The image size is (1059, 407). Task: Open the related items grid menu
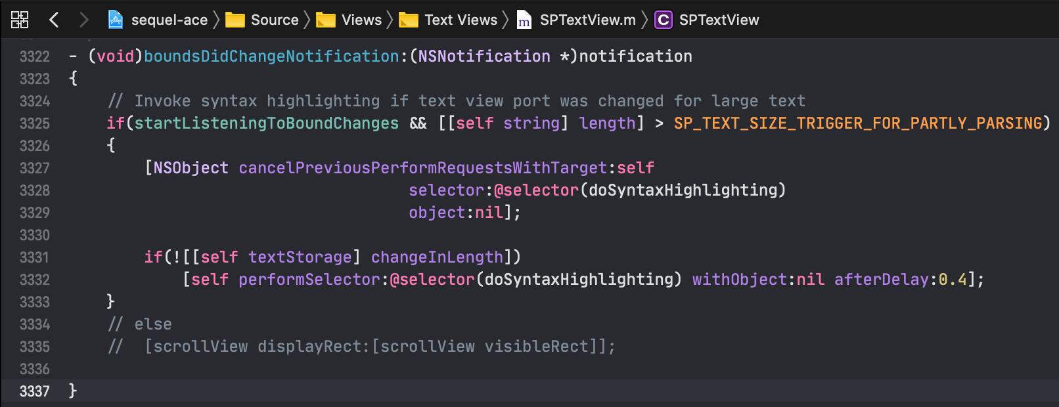20,20
